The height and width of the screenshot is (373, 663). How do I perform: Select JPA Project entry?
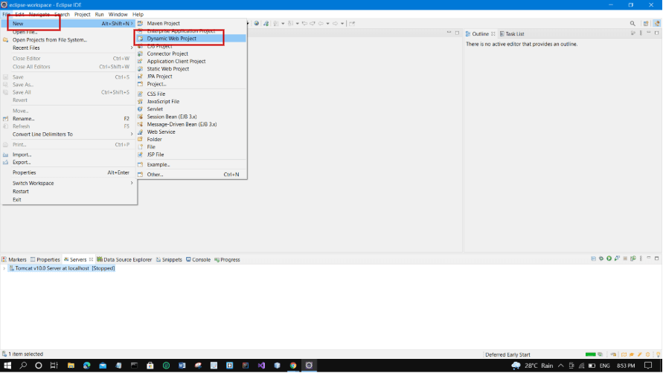(190, 77)
